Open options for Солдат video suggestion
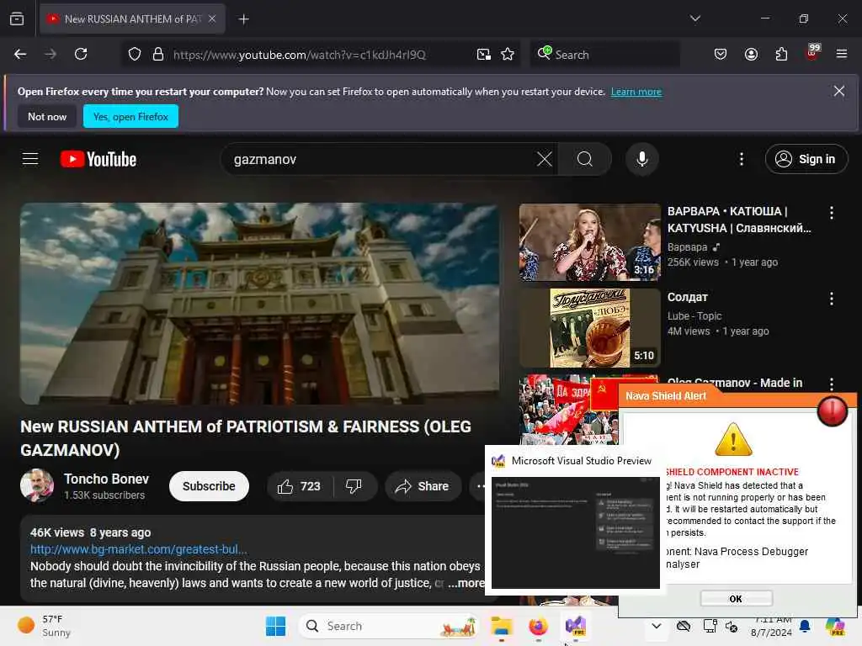The height and width of the screenshot is (646, 862). [x=831, y=299]
